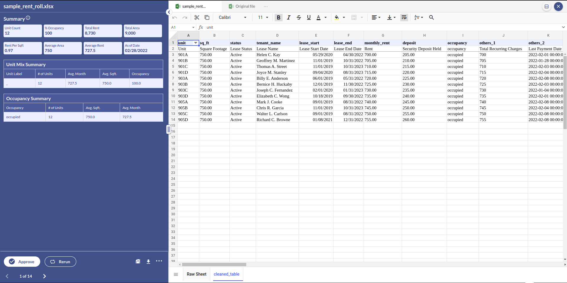
Task: Click the As of Date card
Action: [143, 48]
